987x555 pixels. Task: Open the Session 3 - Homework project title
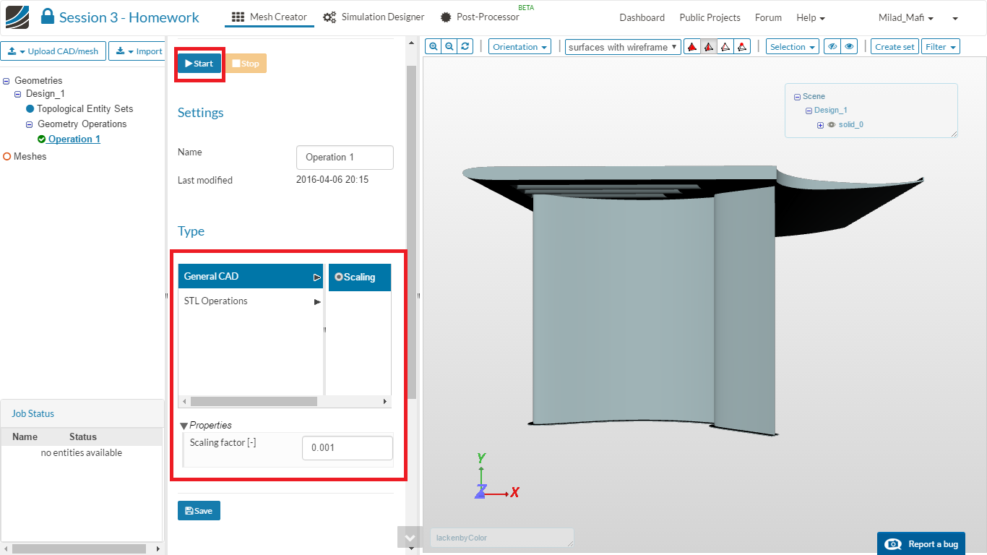point(129,17)
